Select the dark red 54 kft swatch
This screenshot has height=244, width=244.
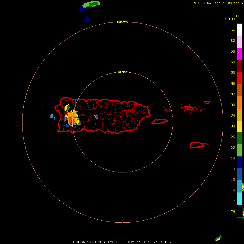239,66
